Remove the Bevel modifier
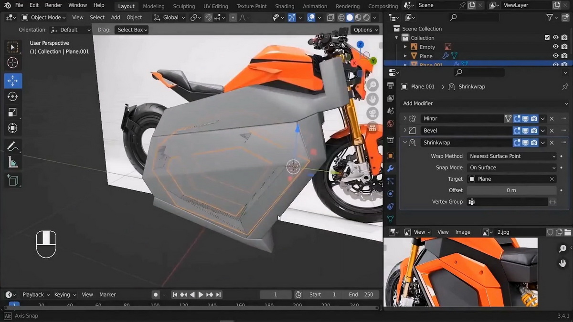 552,130
